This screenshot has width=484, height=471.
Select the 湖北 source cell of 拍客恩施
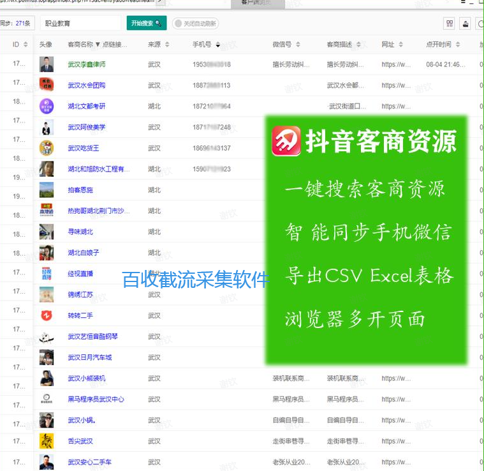(154, 190)
